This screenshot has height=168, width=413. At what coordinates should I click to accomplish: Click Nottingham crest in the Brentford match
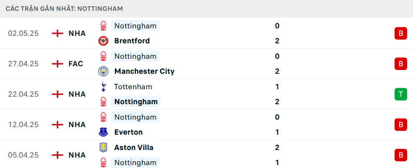(103, 26)
